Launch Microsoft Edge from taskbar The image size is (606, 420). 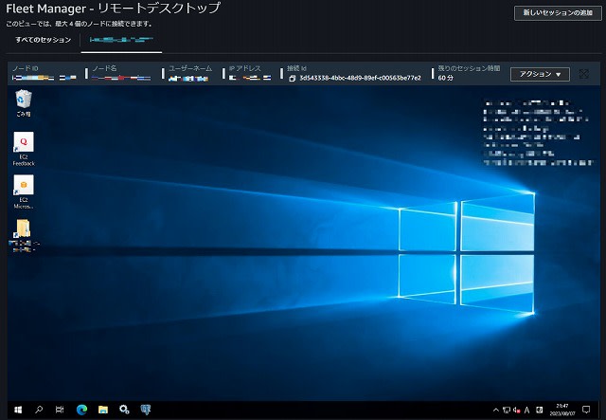pos(81,410)
